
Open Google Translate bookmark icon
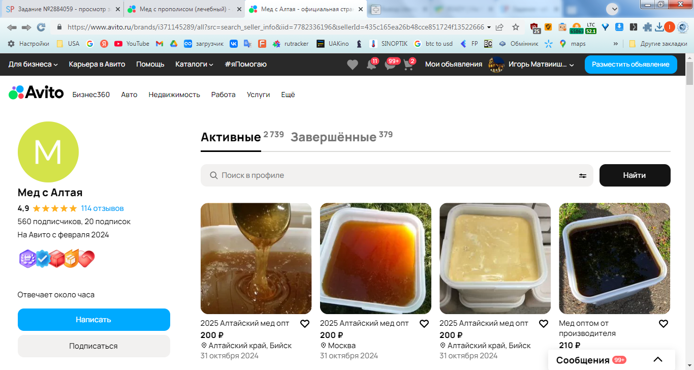pos(247,44)
